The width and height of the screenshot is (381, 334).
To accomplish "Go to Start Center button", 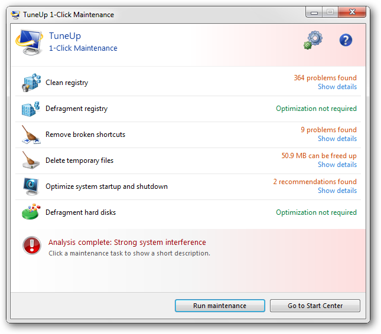I will coord(315,306).
